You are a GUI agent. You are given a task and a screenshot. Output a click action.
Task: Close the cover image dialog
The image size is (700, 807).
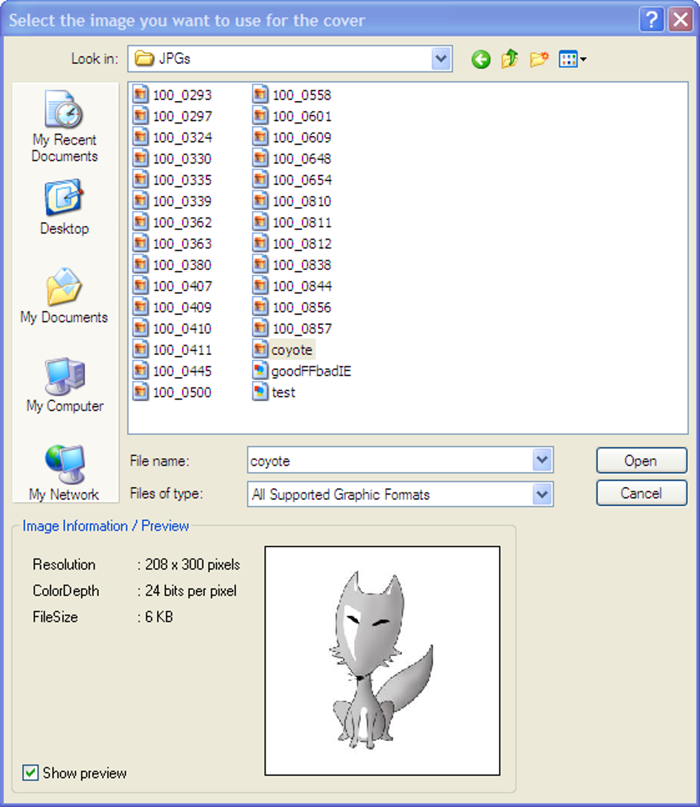[680, 20]
